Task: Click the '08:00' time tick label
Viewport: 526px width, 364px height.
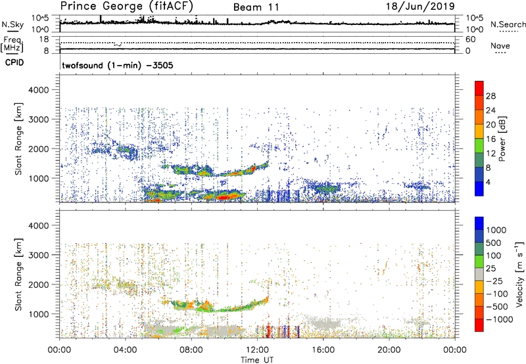Action: tap(191, 350)
